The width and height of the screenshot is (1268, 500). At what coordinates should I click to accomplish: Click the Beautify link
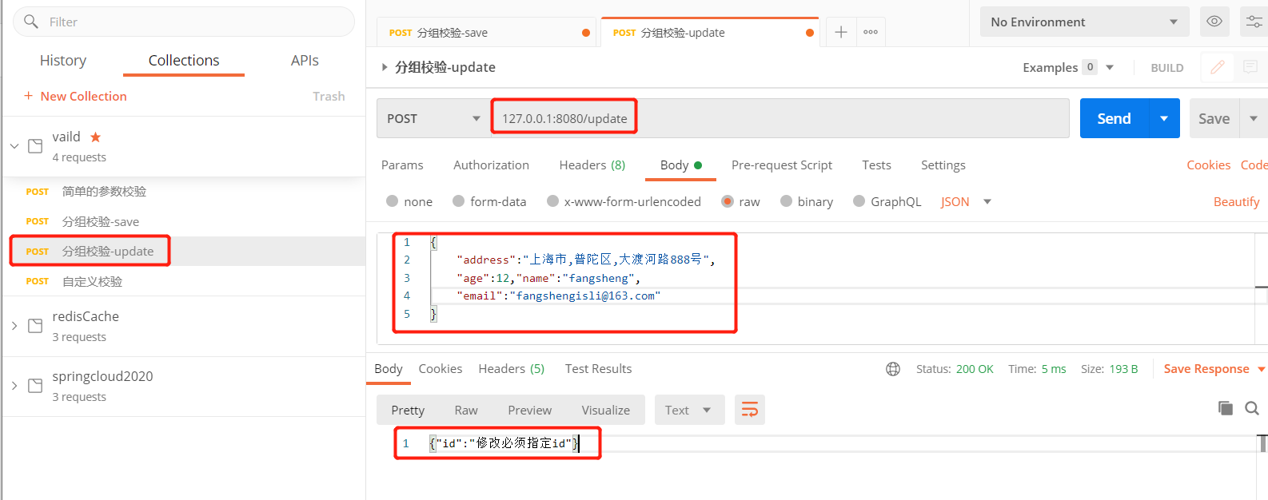1236,201
